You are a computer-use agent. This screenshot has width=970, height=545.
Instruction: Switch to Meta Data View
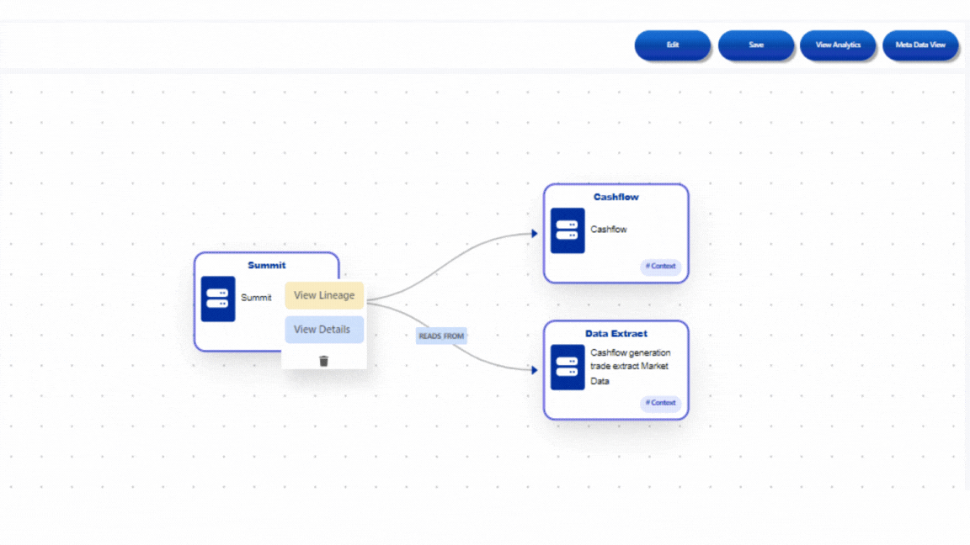pyautogui.click(x=919, y=45)
